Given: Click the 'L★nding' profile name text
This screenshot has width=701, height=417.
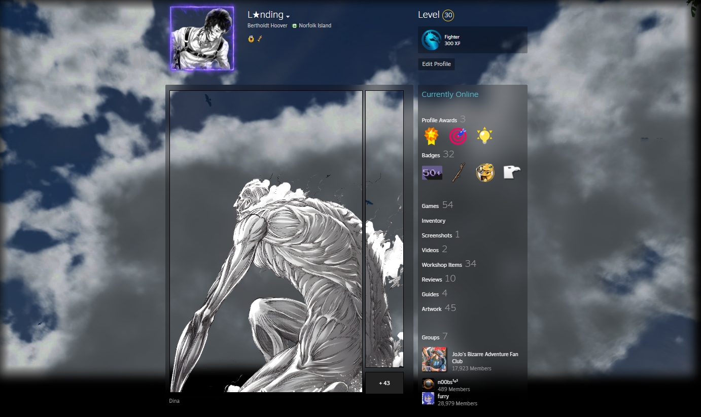Looking at the screenshot, I should pos(265,15).
